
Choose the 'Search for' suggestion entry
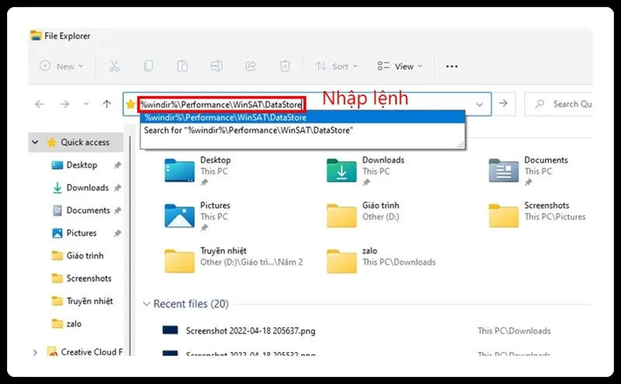(x=302, y=130)
